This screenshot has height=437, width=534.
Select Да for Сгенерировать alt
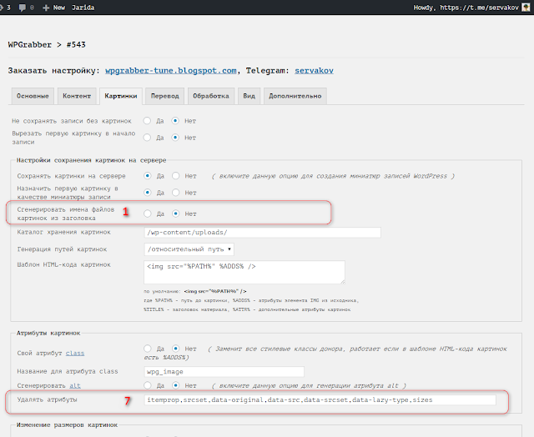coord(148,385)
